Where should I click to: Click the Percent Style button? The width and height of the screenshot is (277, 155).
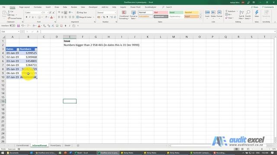(x=104, y=17)
